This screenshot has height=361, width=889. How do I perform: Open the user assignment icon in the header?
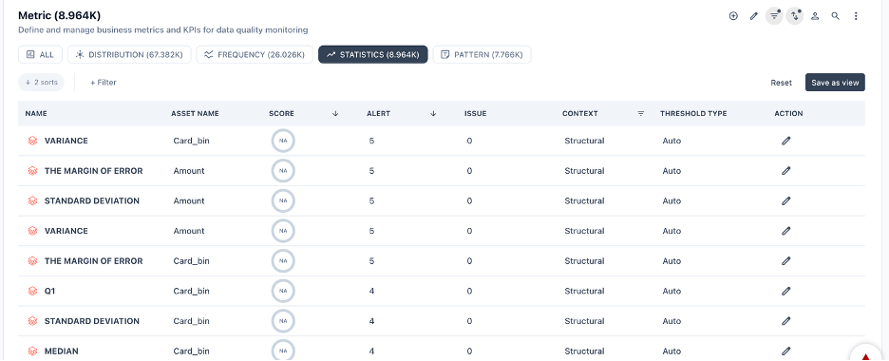tap(815, 16)
